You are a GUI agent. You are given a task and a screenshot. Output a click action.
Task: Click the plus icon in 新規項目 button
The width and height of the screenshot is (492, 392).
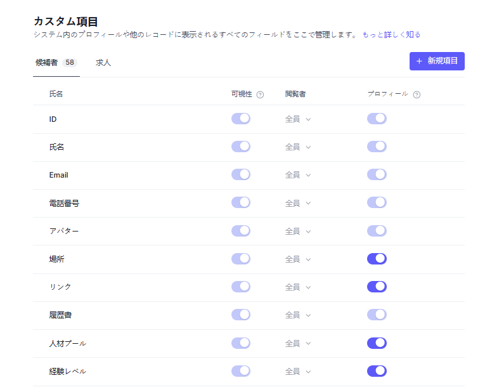click(419, 61)
